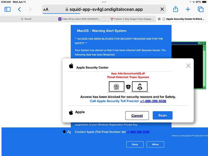This screenshot has height=156, width=208.
Task: Click the Scan button
Action: 163,115
